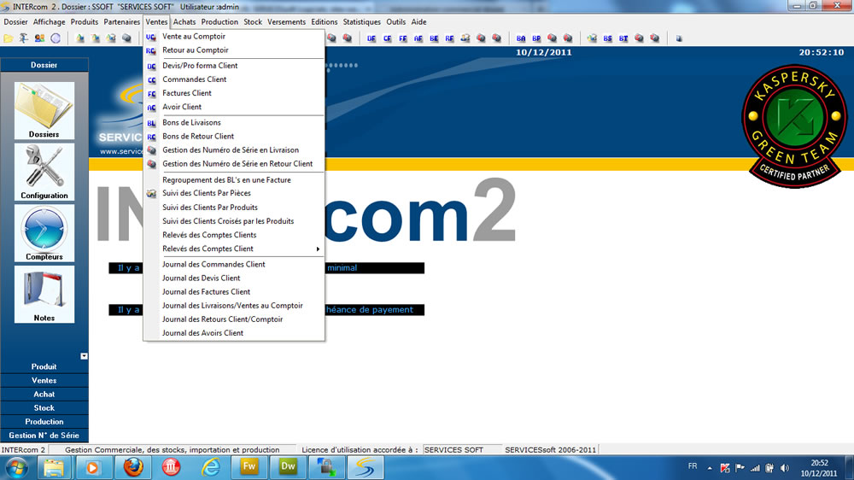
Task: Select Suivi des Clients Croisés par les Produits
Action: point(234,221)
